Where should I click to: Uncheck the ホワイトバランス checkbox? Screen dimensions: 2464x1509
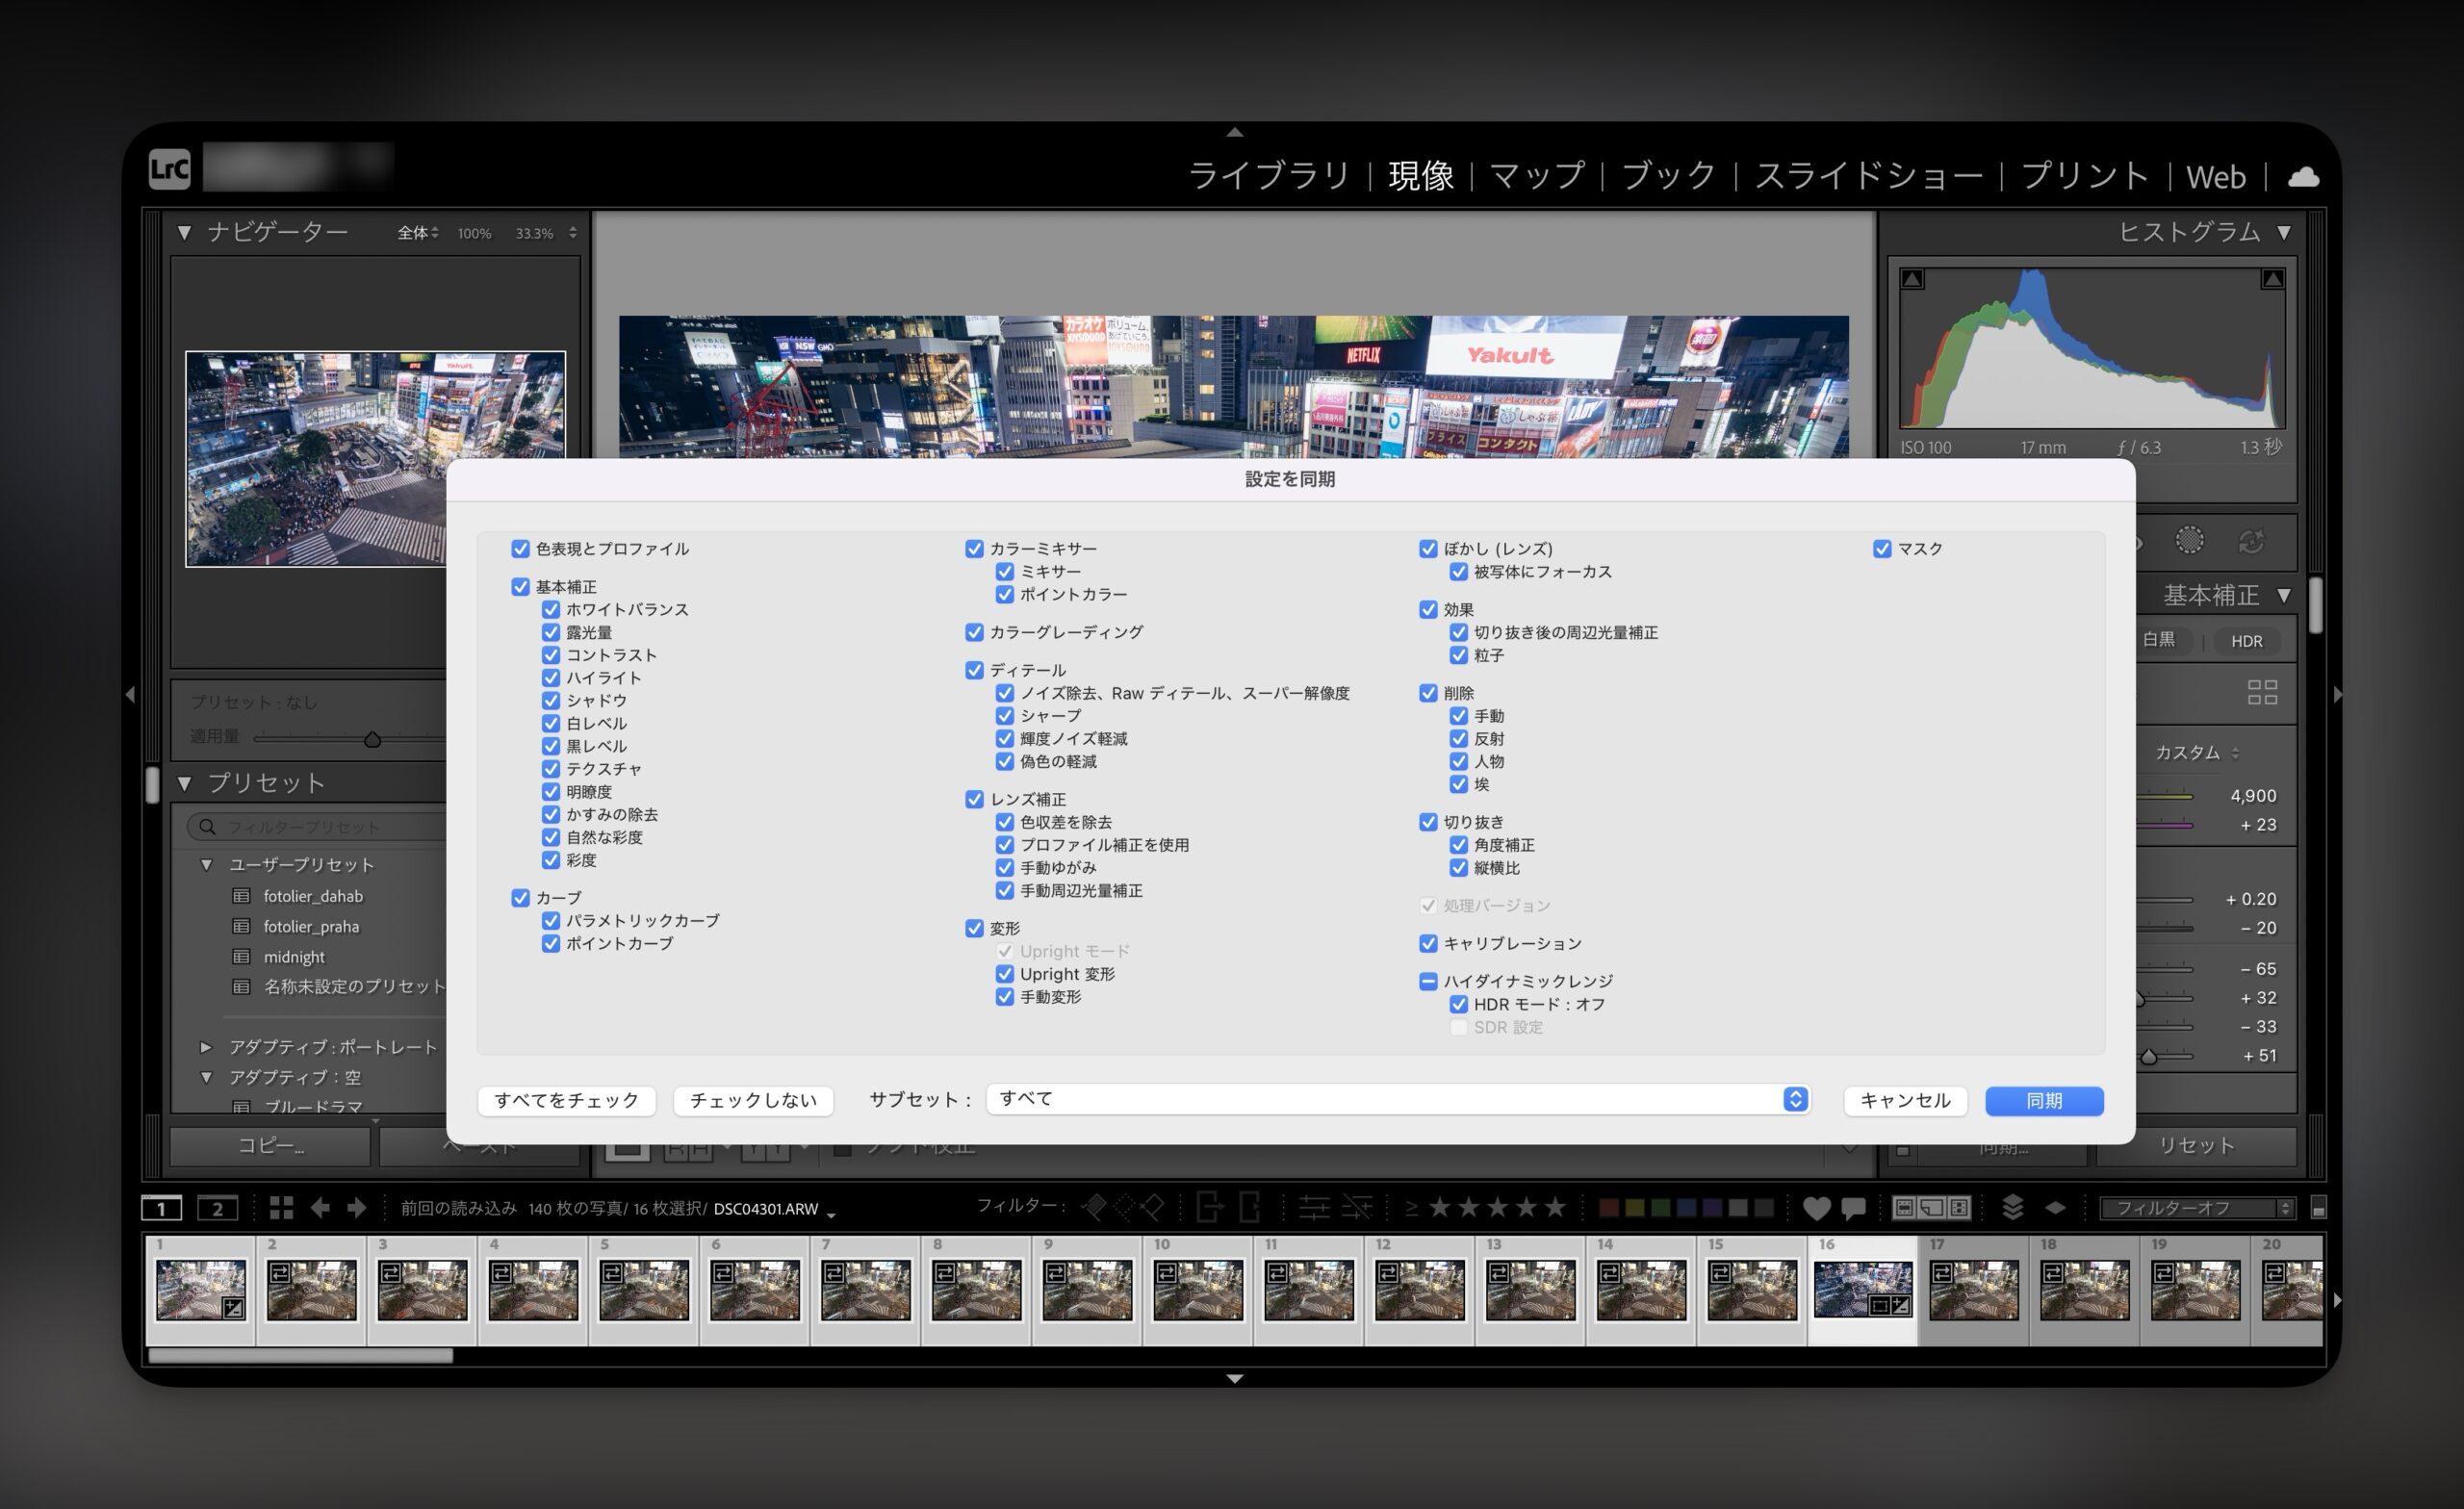(551, 609)
